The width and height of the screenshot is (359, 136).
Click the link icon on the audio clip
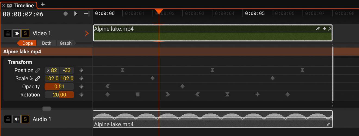[328, 125]
